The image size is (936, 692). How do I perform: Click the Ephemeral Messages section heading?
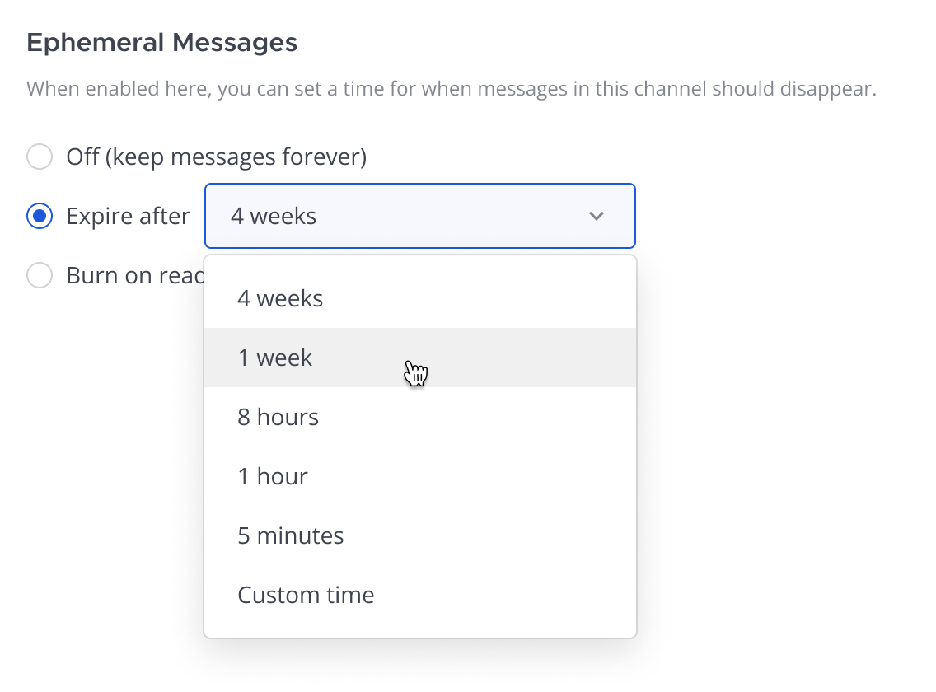(161, 42)
